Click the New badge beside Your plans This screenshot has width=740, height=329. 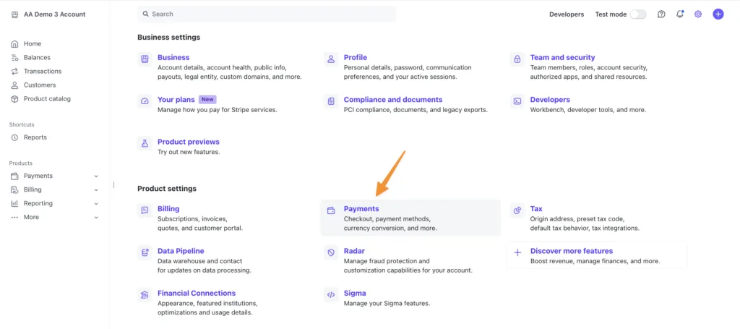click(x=207, y=100)
